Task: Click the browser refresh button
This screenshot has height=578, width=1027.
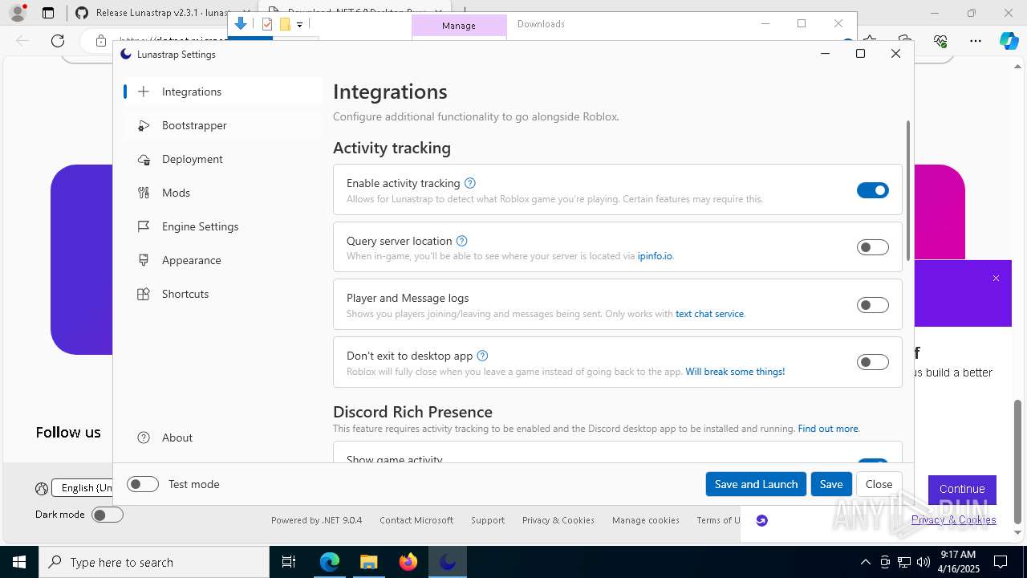Action: tap(58, 41)
